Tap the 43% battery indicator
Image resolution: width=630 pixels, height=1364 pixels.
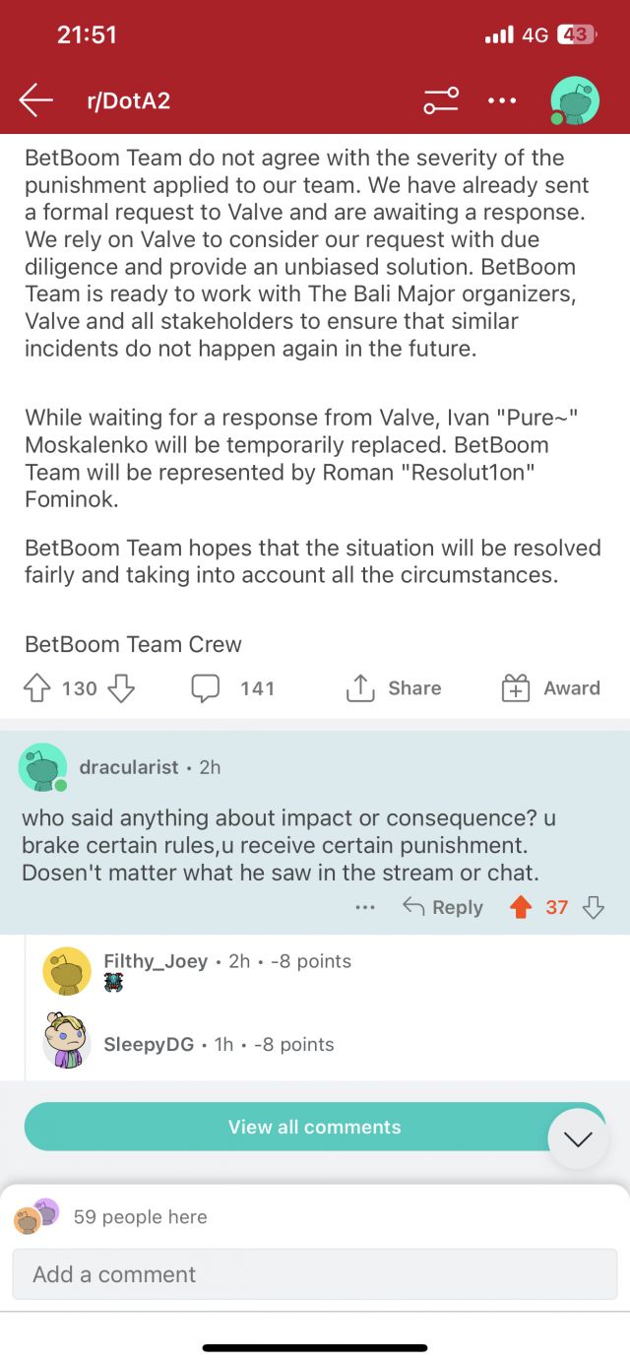574,34
